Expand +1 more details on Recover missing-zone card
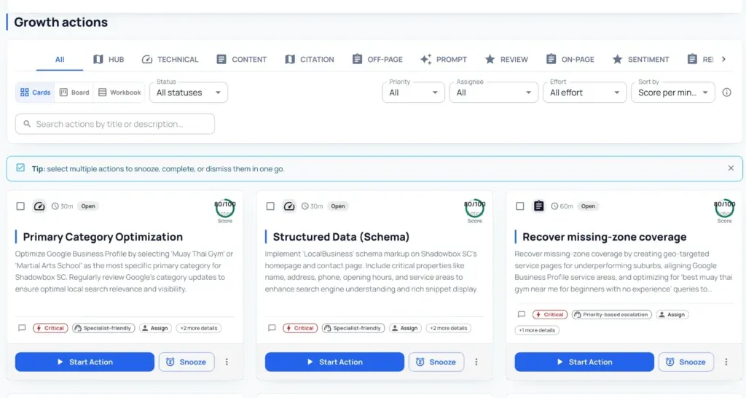The height and width of the screenshot is (398, 746). (x=537, y=330)
